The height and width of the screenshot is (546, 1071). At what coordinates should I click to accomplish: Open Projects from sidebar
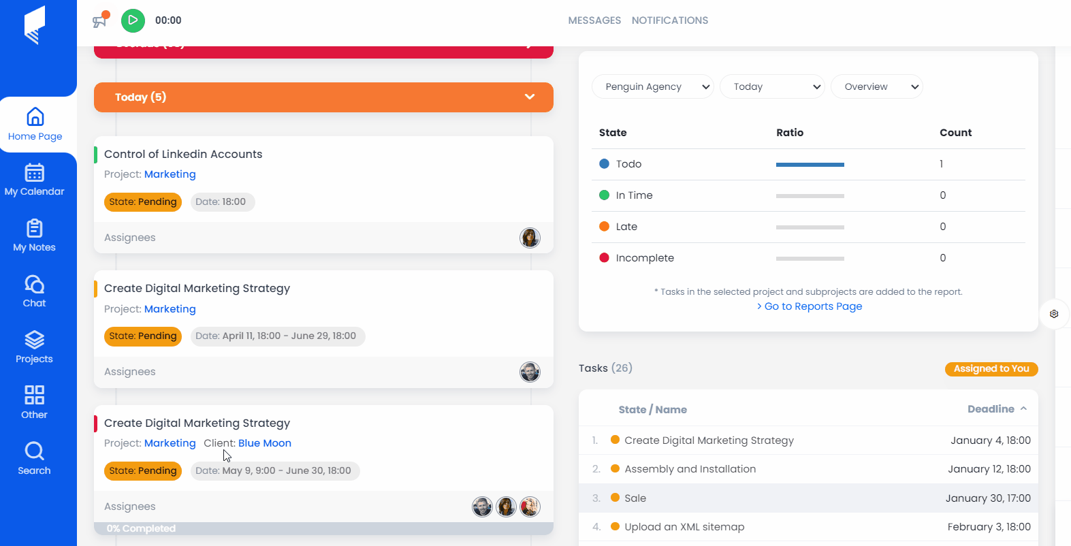tap(35, 348)
